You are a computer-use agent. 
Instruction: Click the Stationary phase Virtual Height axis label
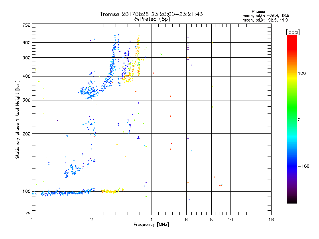click(x=18, y=119)
